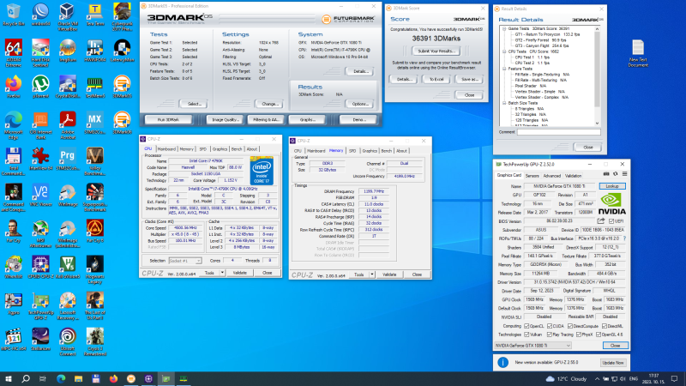Open the VNC Viewer desktop shortcut

point(40,195)
